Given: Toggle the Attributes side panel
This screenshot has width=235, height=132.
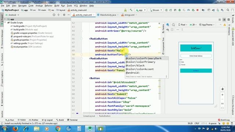Looking at the screenshot, I should (229, 29).
